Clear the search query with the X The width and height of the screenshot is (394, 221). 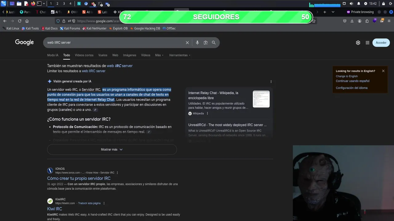(x=187, y=43)
